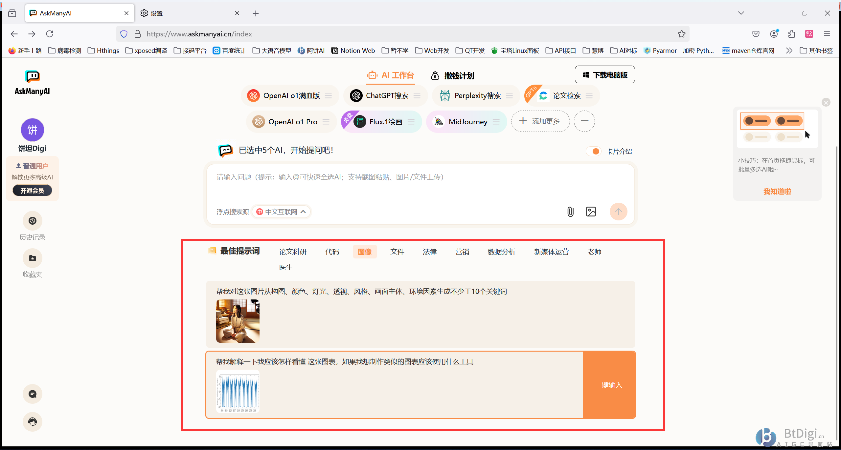Image resolution: width=841 pixels, height=450 pixels.
Task: Dismiss the tip with 我知道啦
Action: tap(777, 192)
